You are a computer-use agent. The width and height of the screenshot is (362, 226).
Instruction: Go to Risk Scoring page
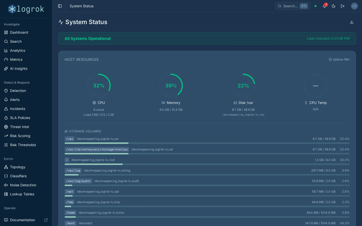(x=26, y=136)
